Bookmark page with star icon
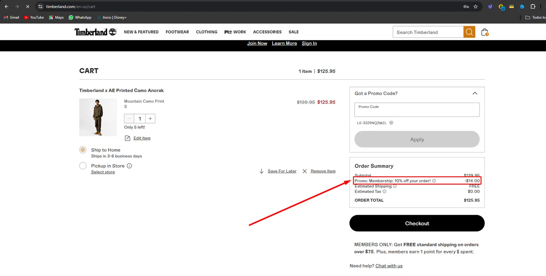Image resolution: width=546 pixels, height=276 pixels. (x=475, y=7)
